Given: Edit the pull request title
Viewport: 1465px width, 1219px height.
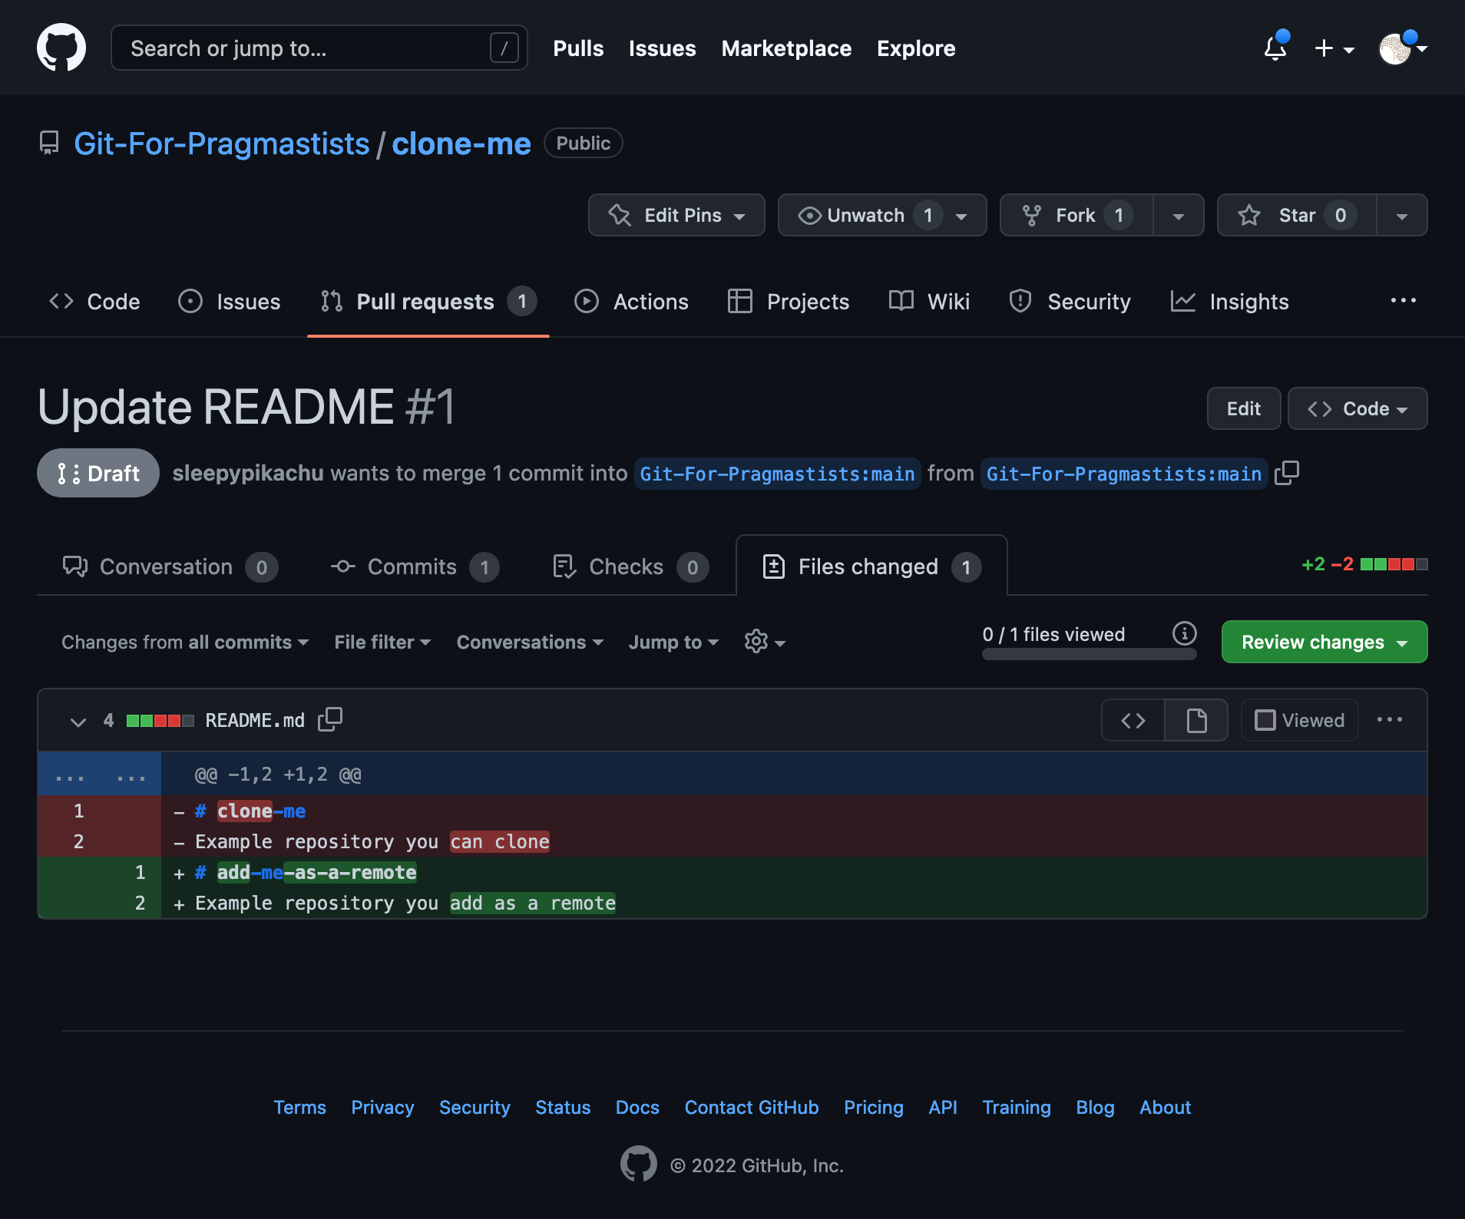Looking at the screenshot, I should click(1244, 408).
